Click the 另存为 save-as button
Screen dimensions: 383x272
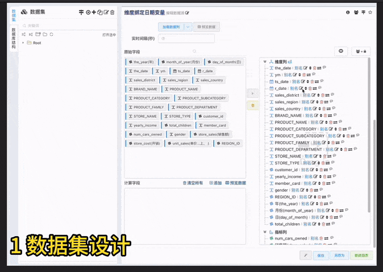pyautogui.click(x=339, y=255)
